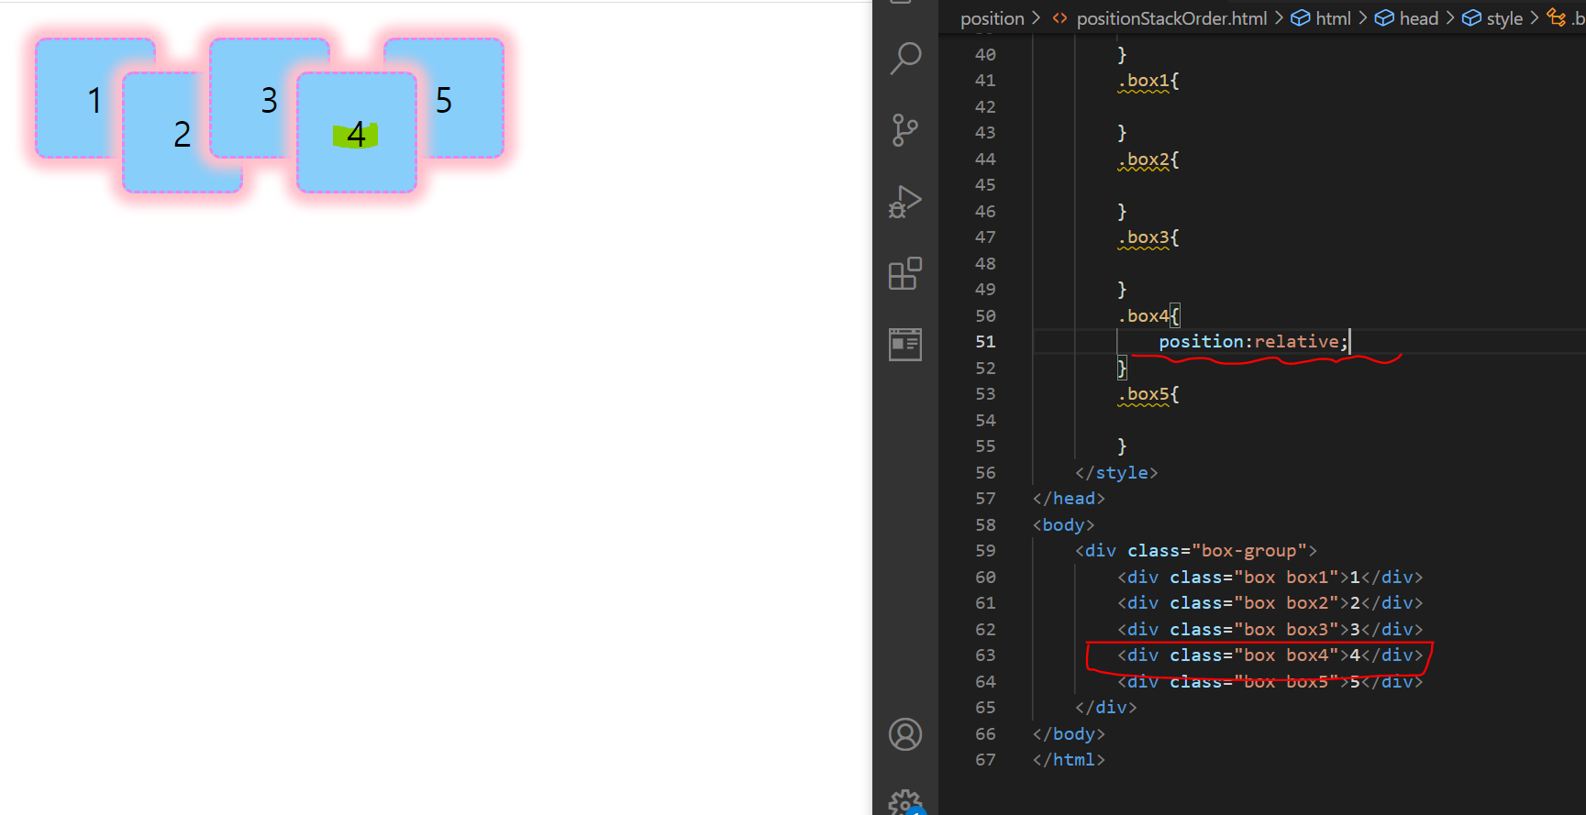Click the html breadcrumb item
The image size is (1586, 815).
pos(1322,18)
